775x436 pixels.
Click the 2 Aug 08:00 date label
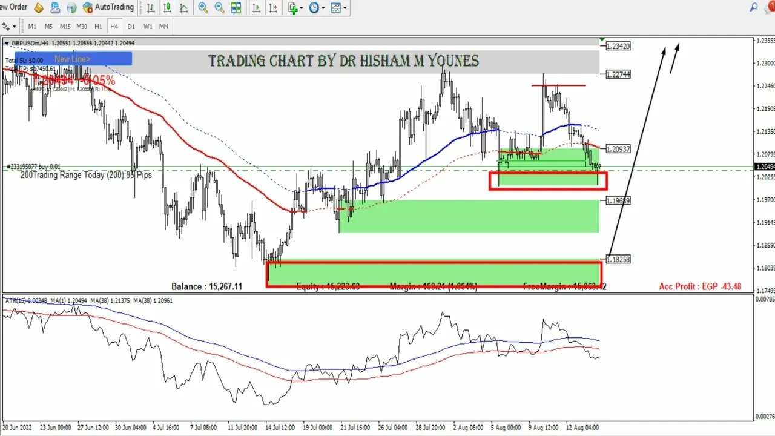tap(468, 428)
